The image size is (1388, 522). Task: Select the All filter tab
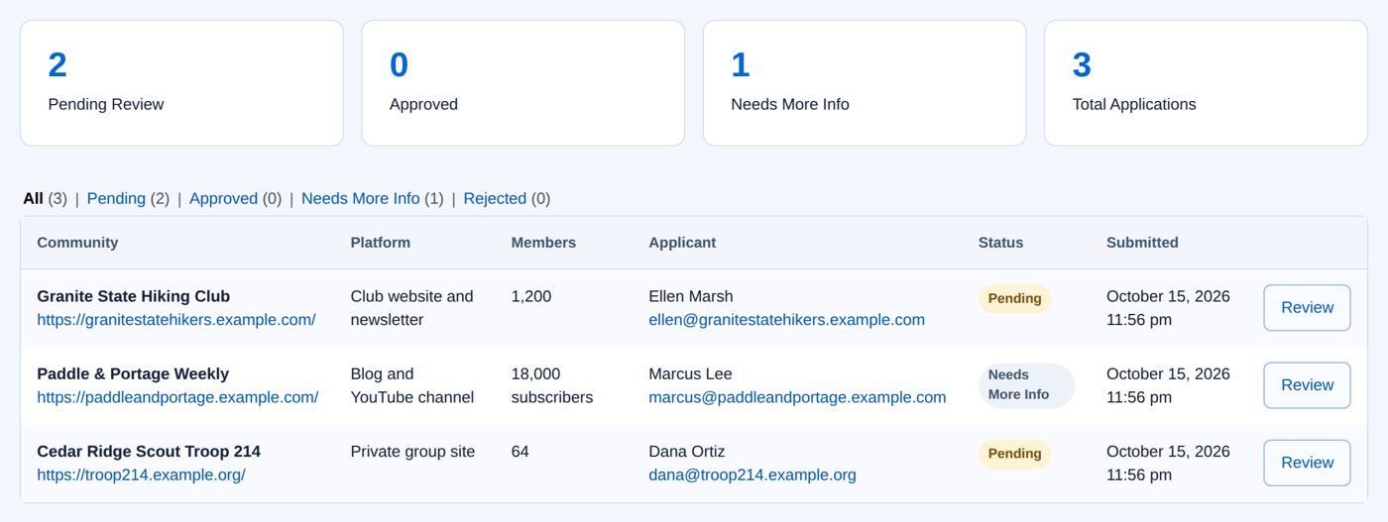point(34,198)
